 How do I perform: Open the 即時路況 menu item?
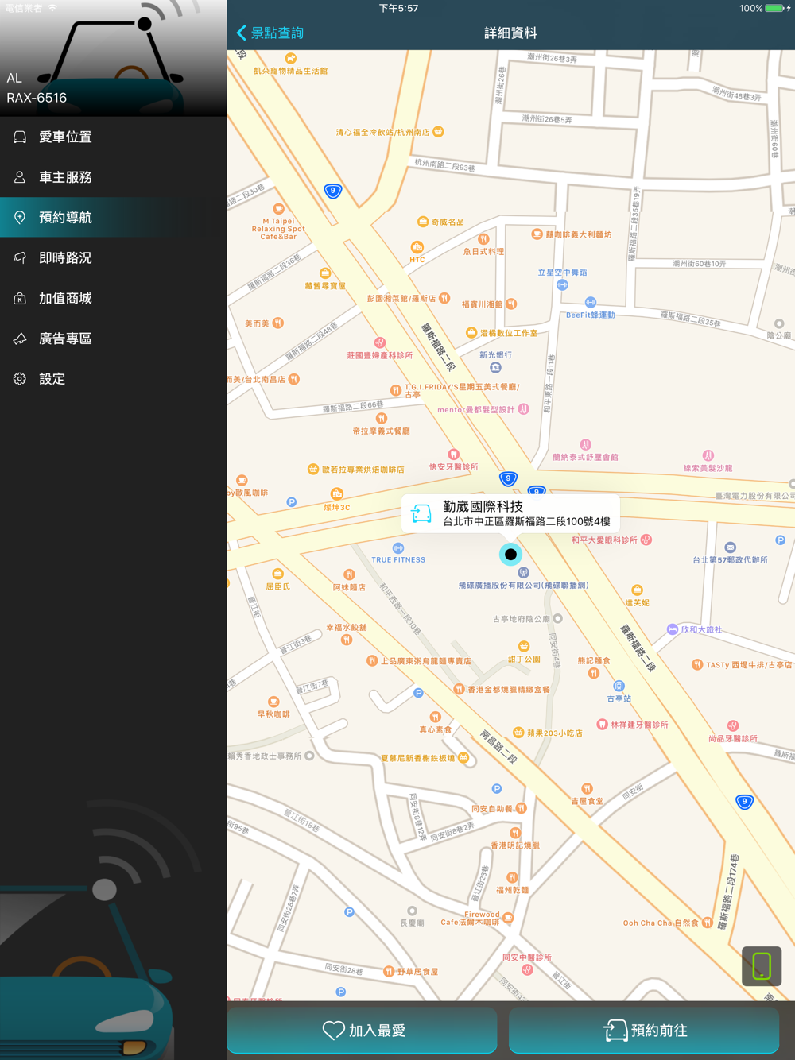click(113, 257)
